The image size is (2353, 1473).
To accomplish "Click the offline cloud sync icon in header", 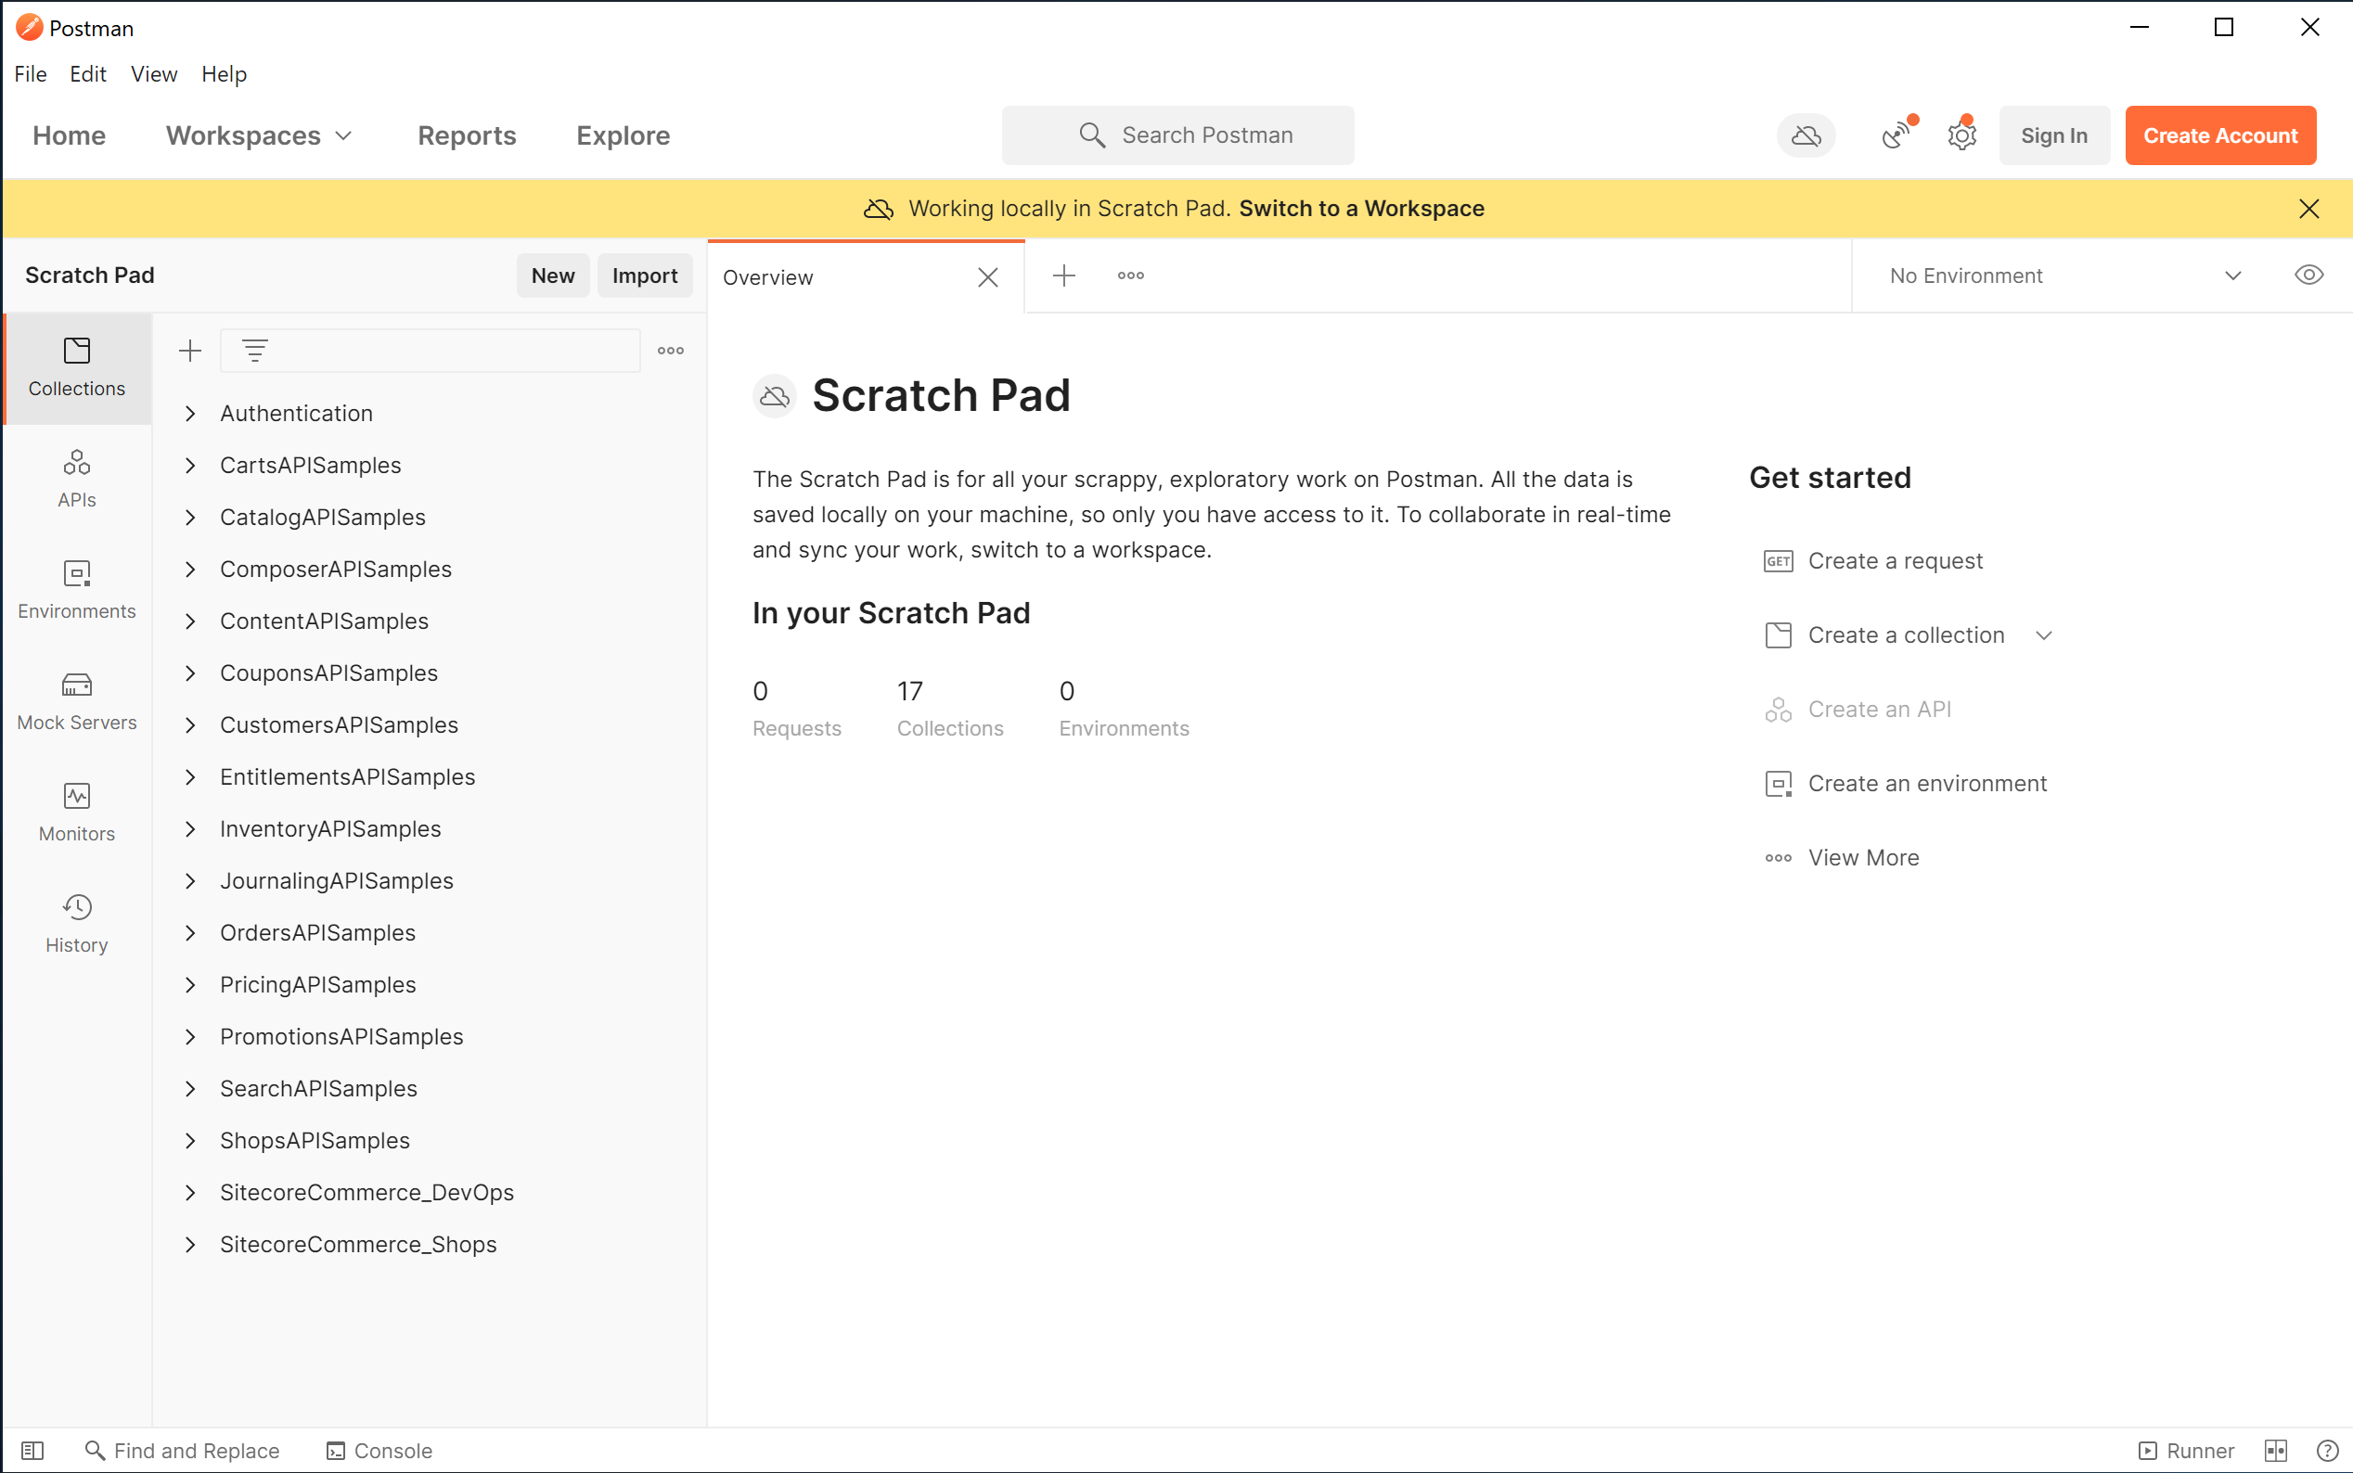I will [x=1806, y=135].
